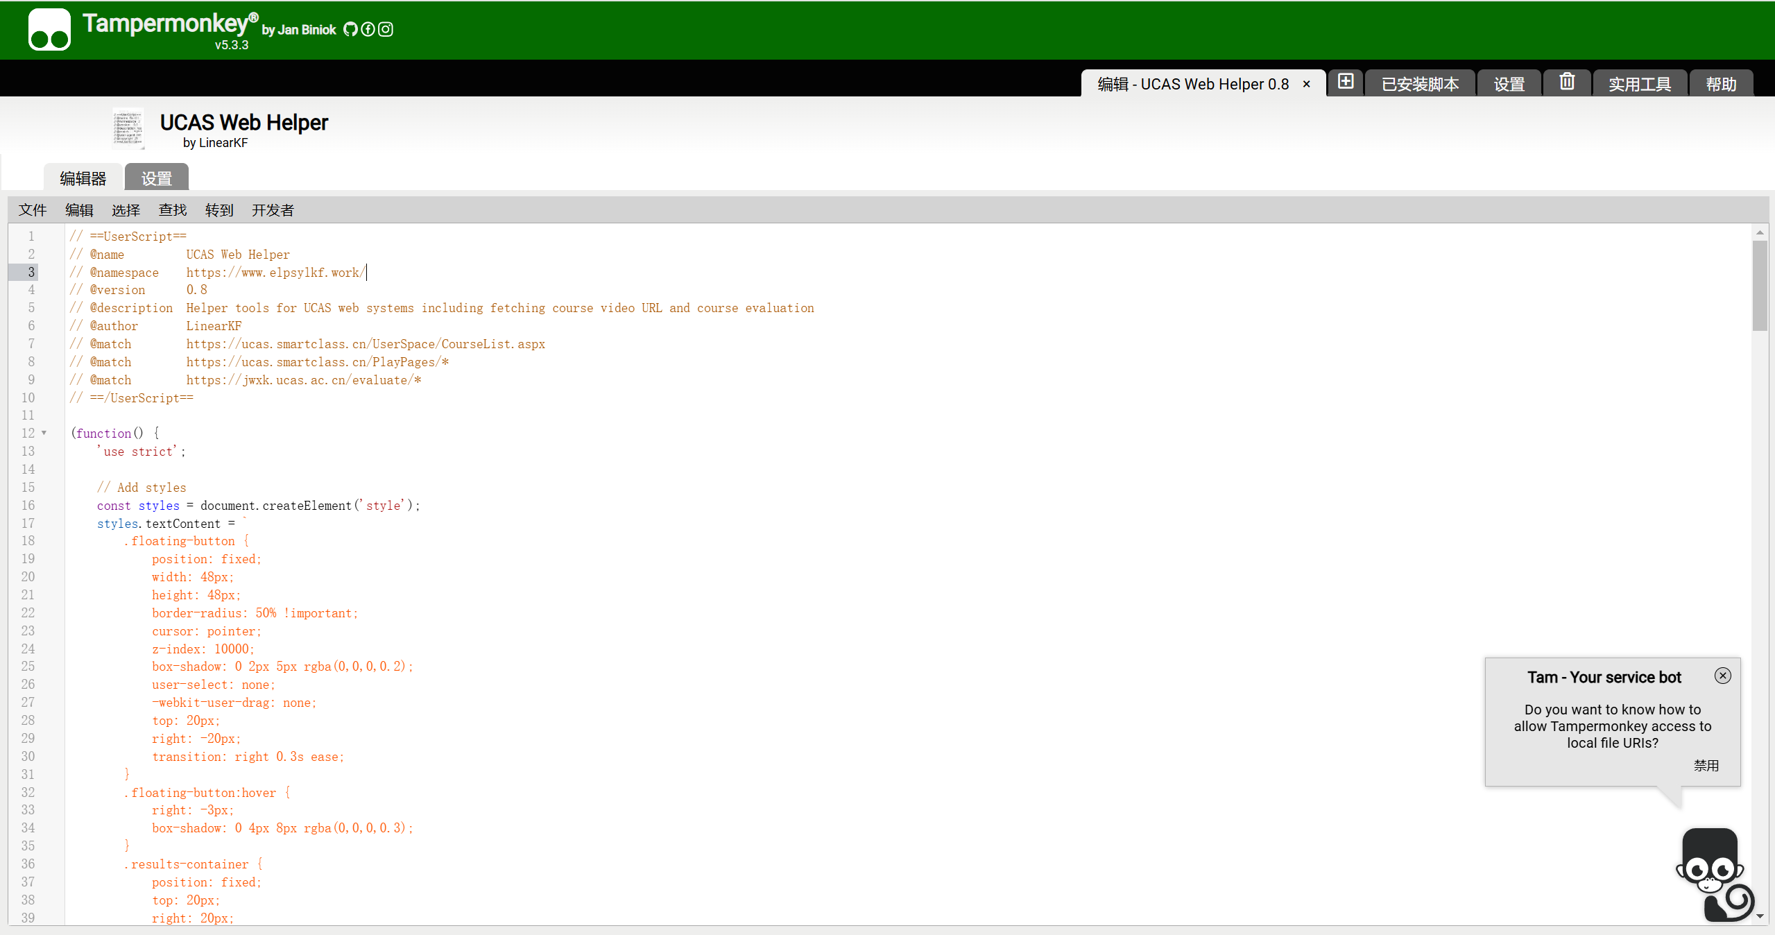Screen dimensions: 1775x935
Task: Click the UCAS Web Helper script thumbnail
Action: click(x=128, y=128)
